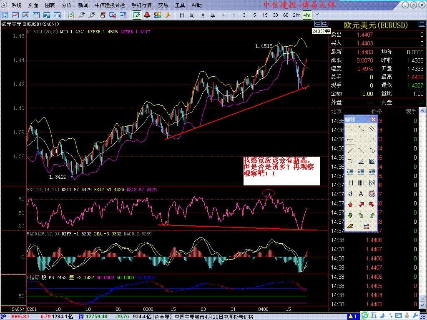Click the two-users community toolbar icon

[x=157, y=15]
